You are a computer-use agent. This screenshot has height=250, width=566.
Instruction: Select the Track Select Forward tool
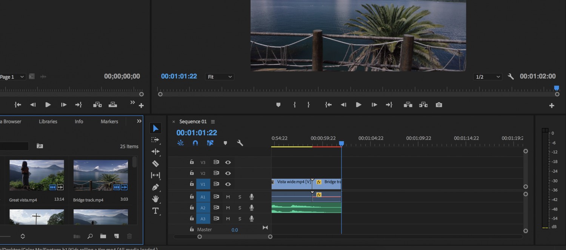coord(155,140)
